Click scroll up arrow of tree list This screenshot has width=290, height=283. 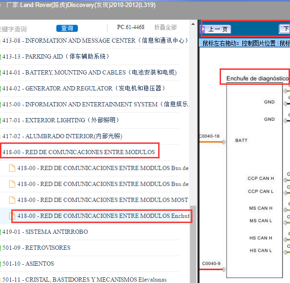click(x=193, y=24)
